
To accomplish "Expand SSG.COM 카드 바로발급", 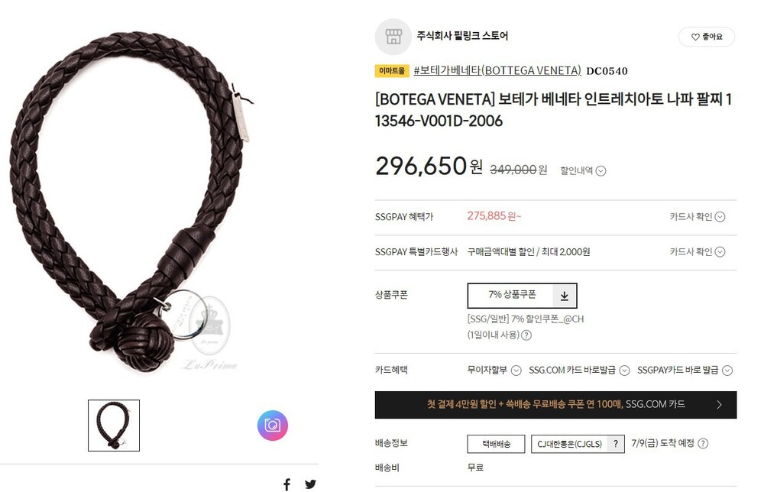I will (579, 371).
